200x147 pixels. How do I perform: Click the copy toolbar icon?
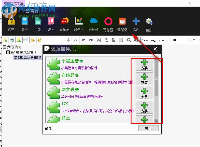tap(106, 40)
